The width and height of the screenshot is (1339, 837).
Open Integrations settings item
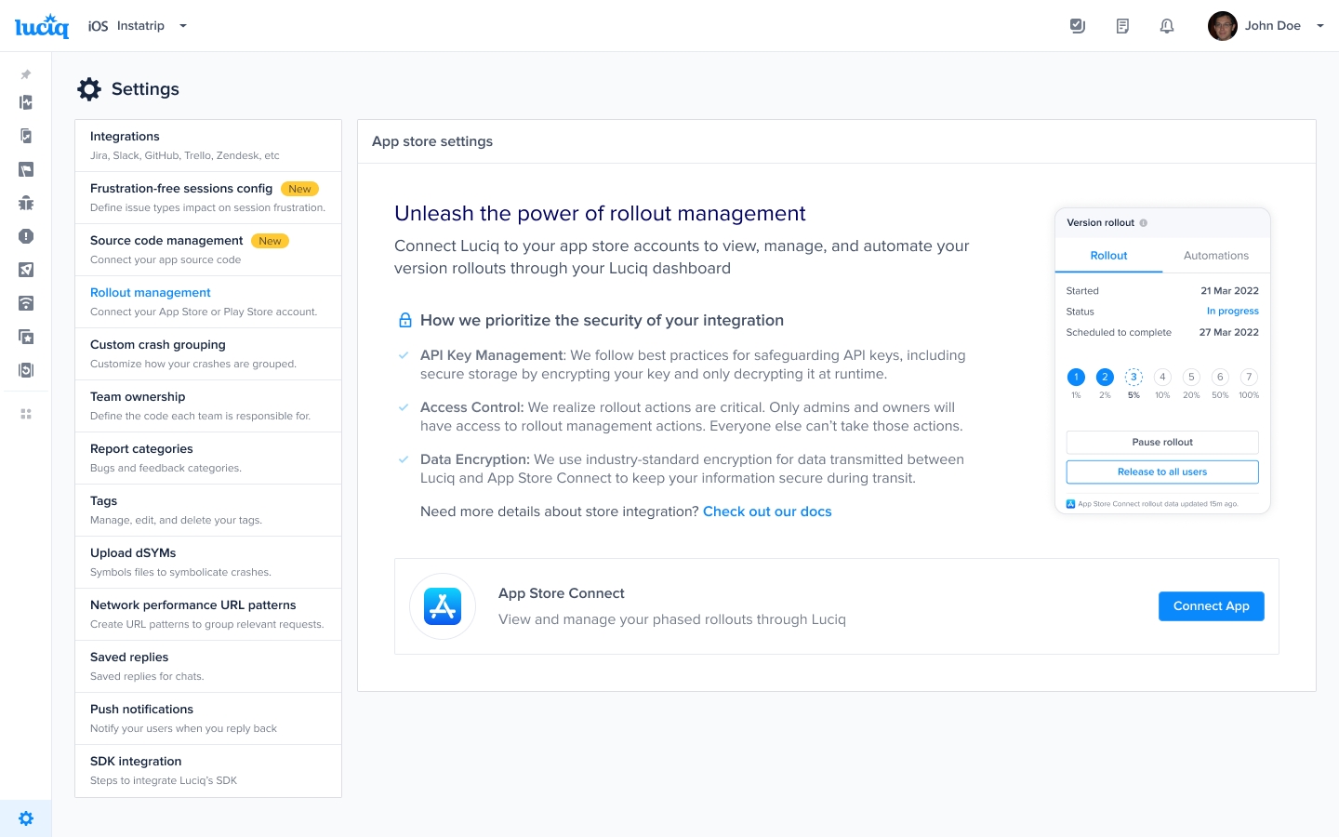click(208, 145)
